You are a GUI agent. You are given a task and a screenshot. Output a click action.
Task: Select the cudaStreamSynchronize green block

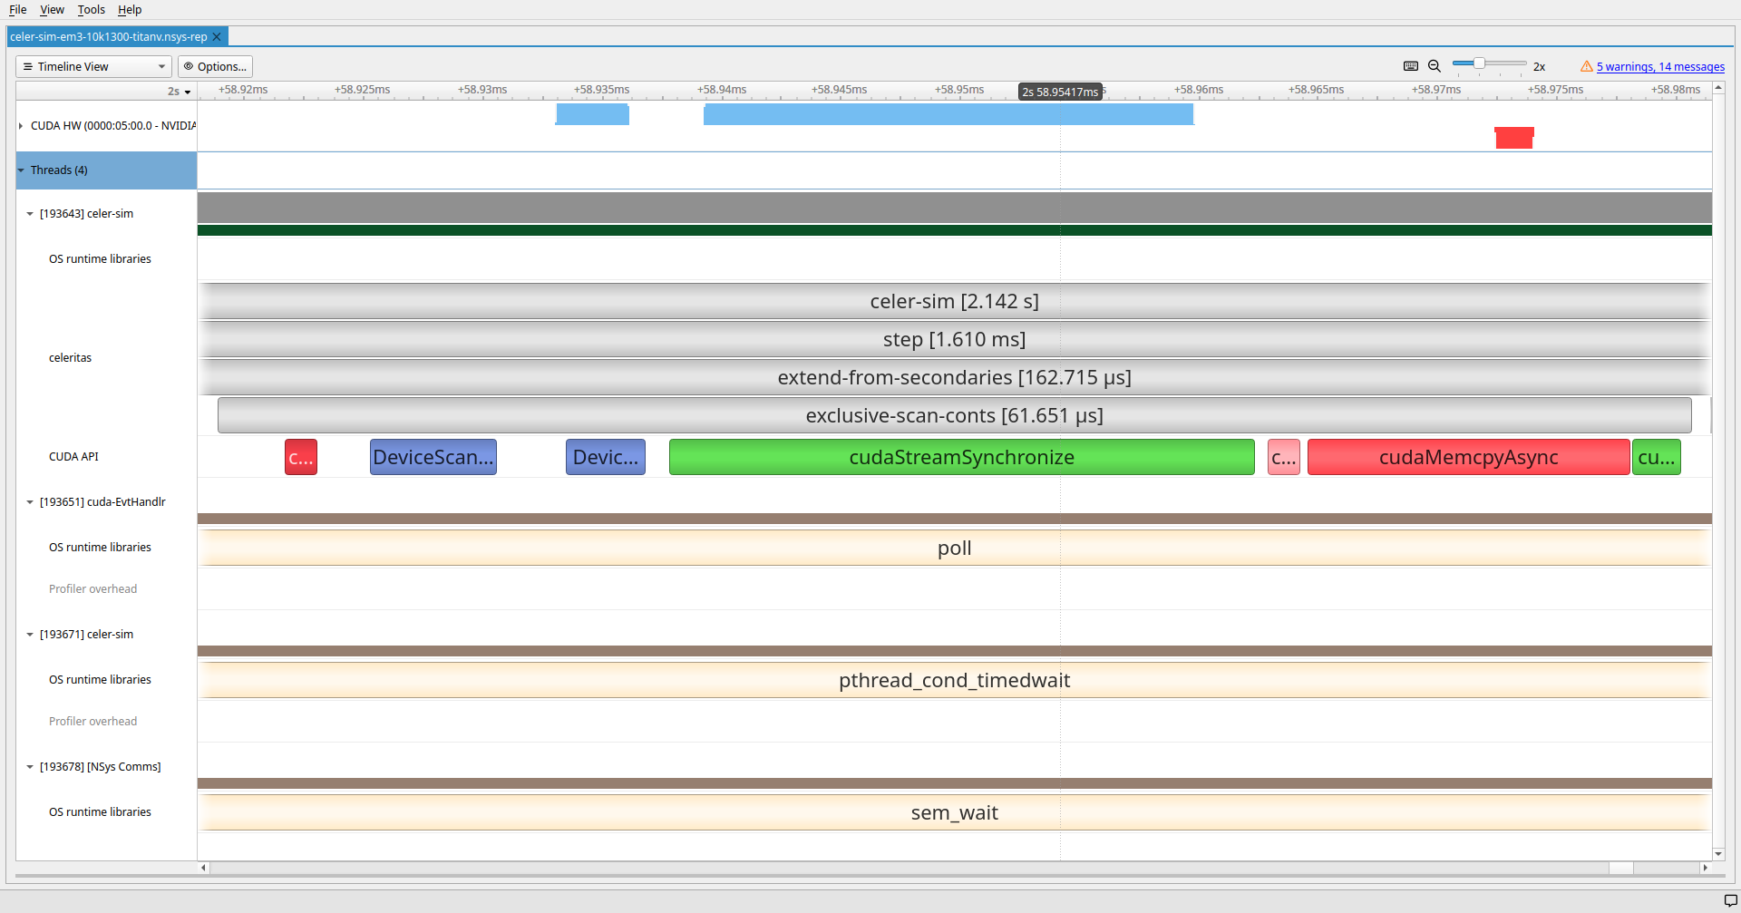click(x=961, y=457)
